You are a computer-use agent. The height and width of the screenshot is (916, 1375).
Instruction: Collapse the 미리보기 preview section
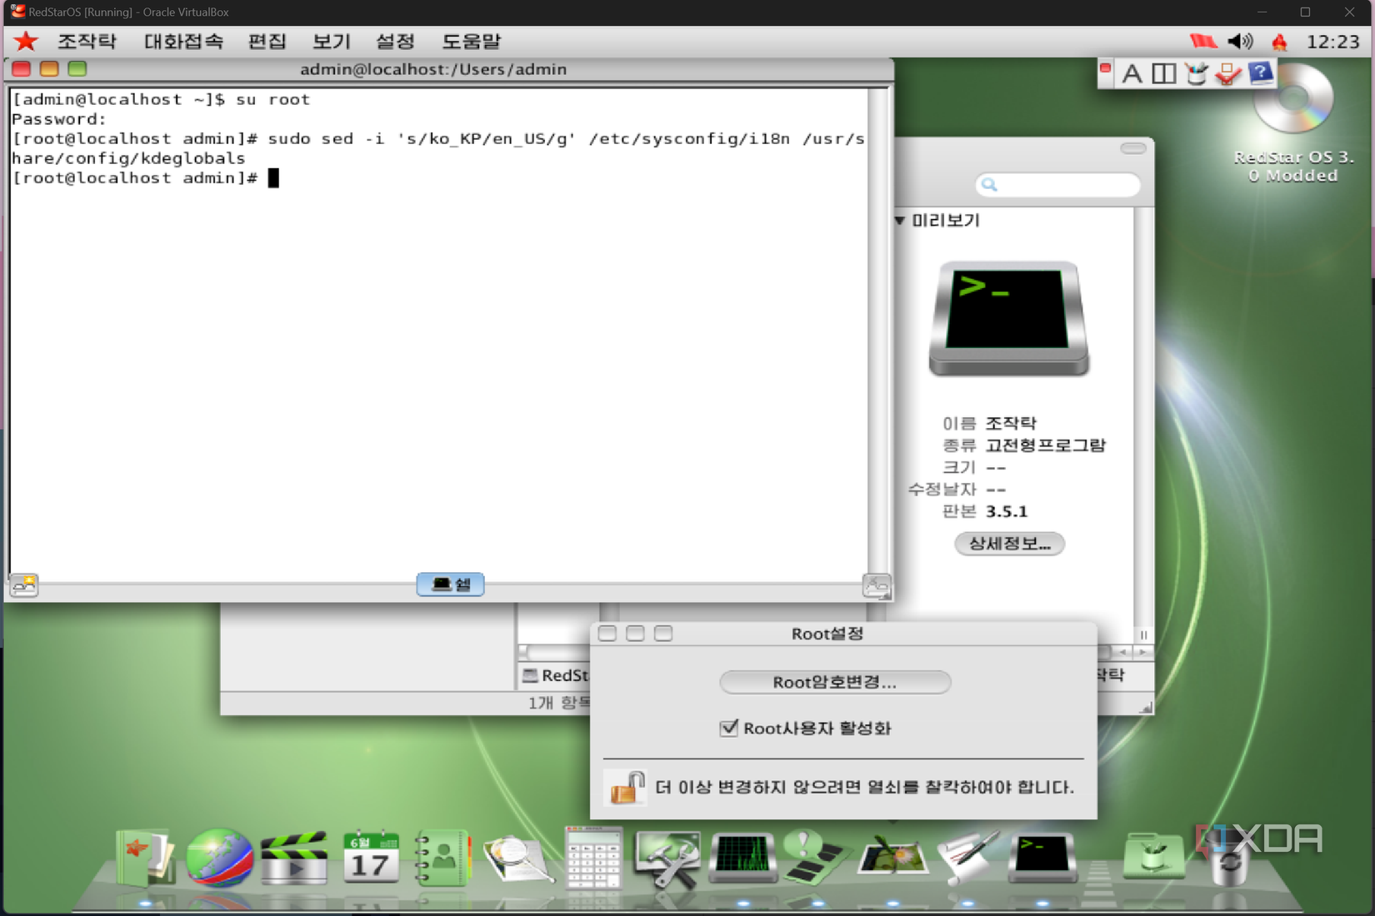click(898, 221)
